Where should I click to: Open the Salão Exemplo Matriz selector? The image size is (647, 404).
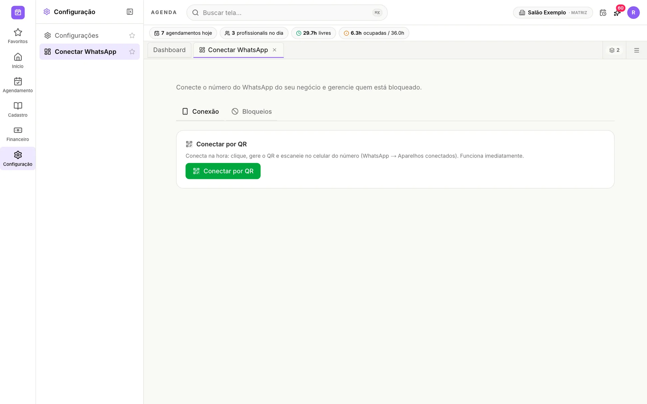(x=553, y=12)
